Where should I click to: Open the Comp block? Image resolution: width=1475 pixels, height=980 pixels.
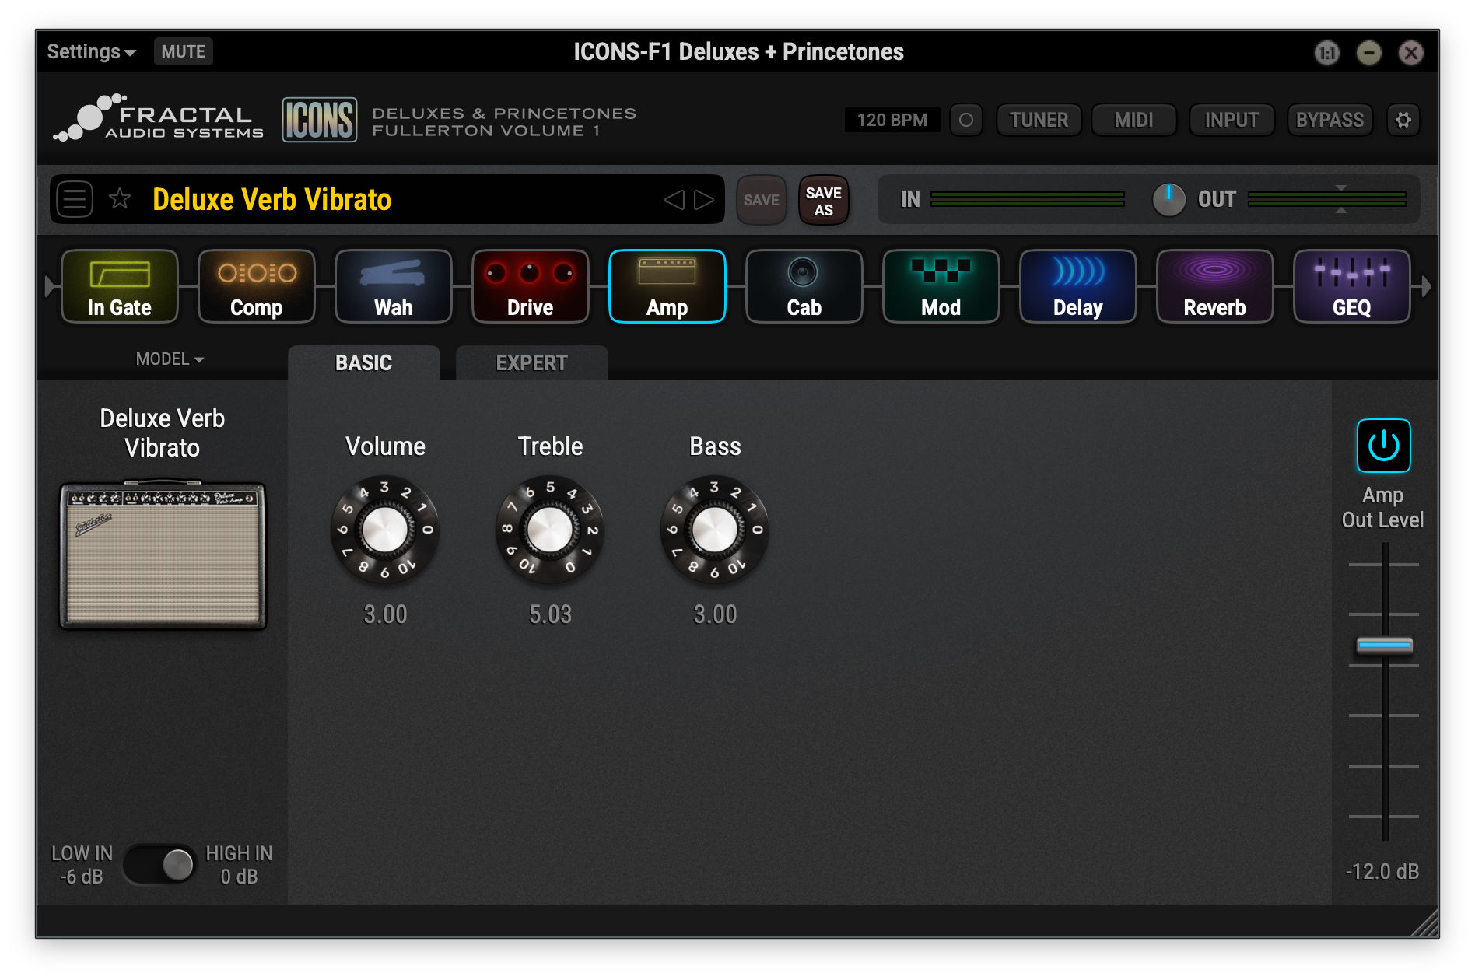click(256, 286)
